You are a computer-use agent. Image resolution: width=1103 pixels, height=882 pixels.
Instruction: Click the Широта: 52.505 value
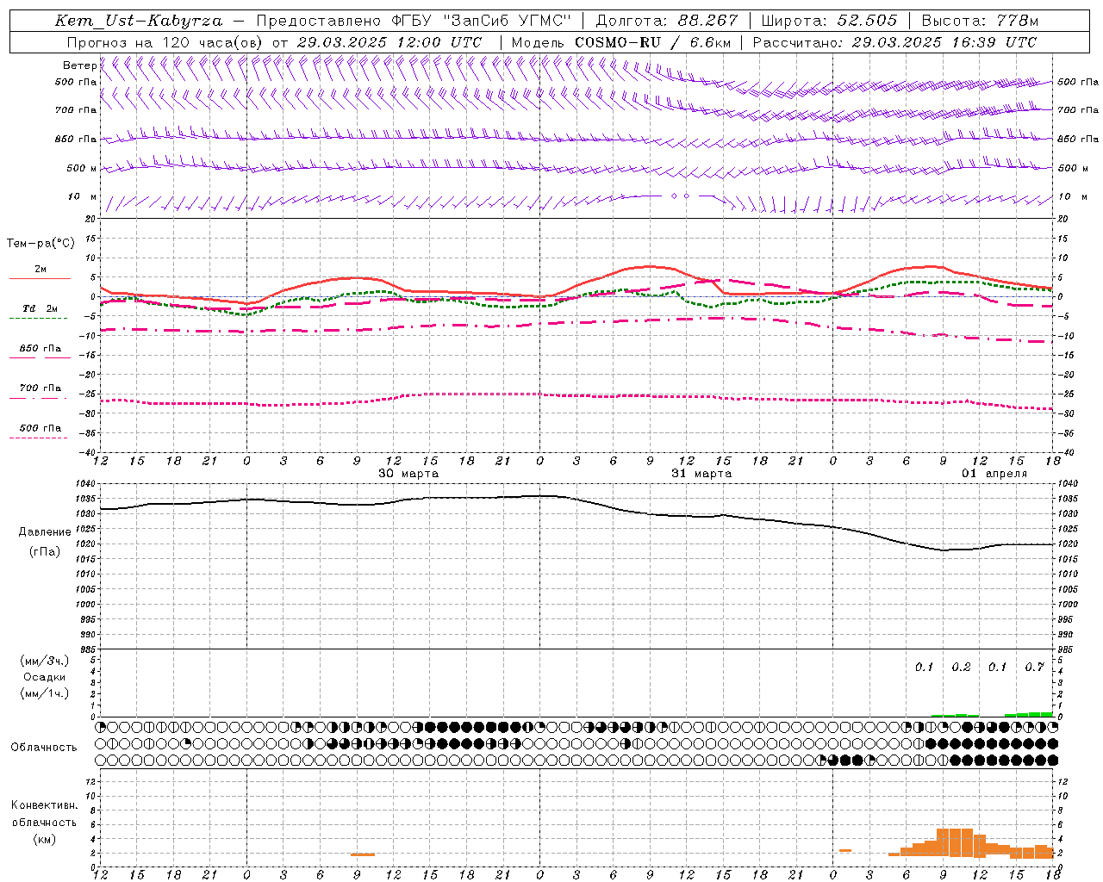(x=829, y=21)
